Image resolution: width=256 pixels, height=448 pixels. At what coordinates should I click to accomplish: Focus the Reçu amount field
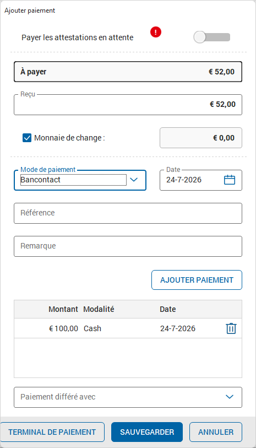pyautogui.click(x=128, y=105)
